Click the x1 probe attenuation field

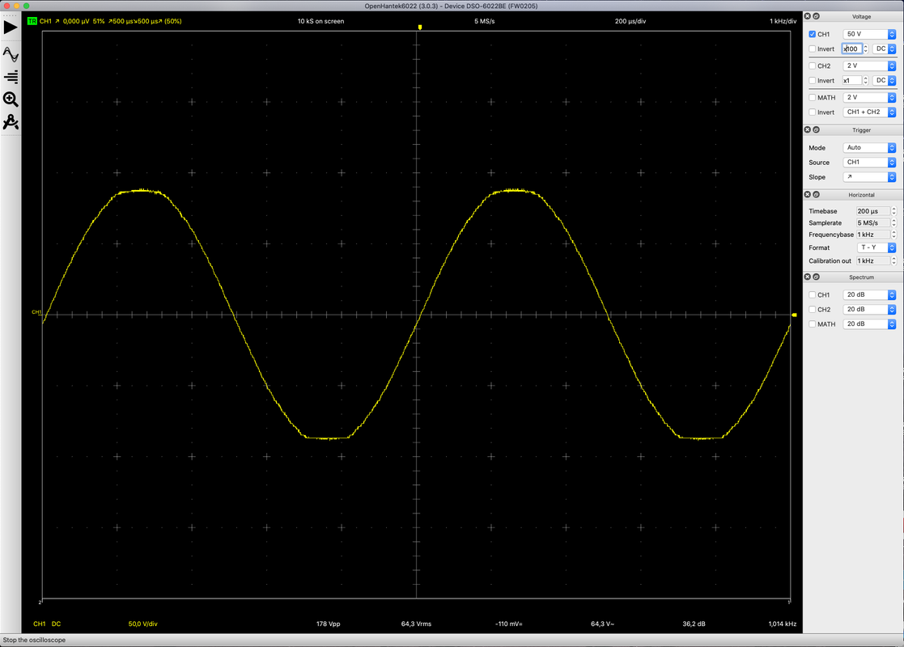852,81
